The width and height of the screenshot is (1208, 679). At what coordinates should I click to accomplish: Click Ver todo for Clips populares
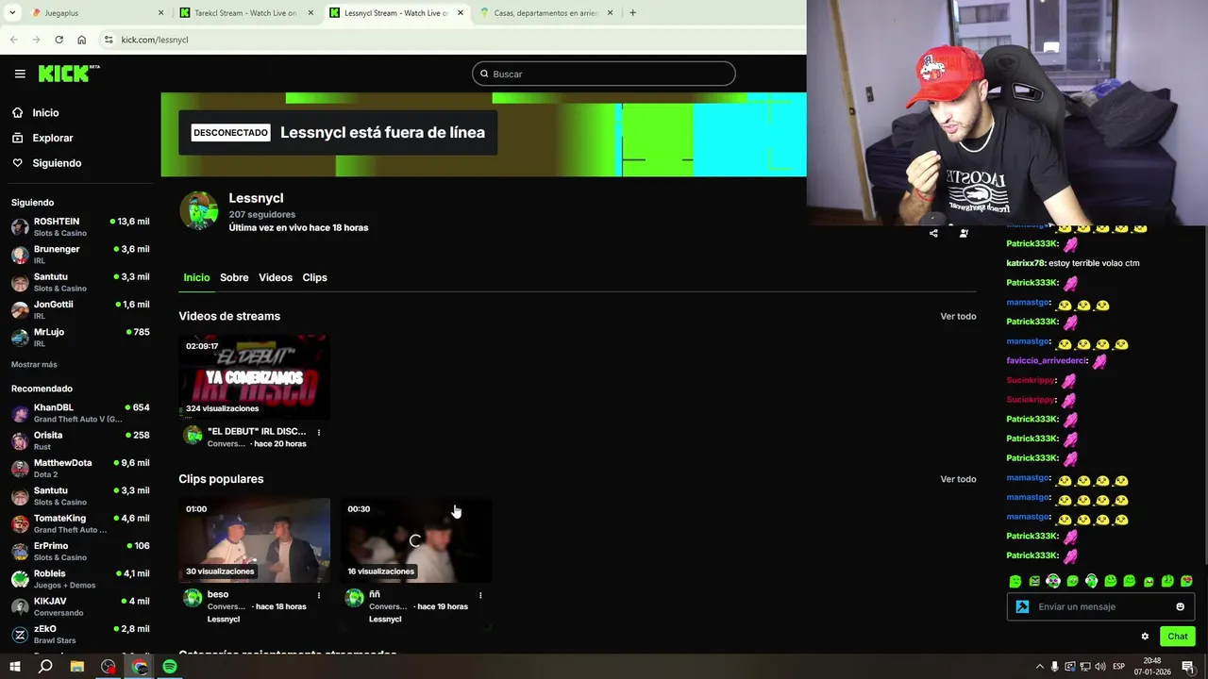(x=958, y=479)
